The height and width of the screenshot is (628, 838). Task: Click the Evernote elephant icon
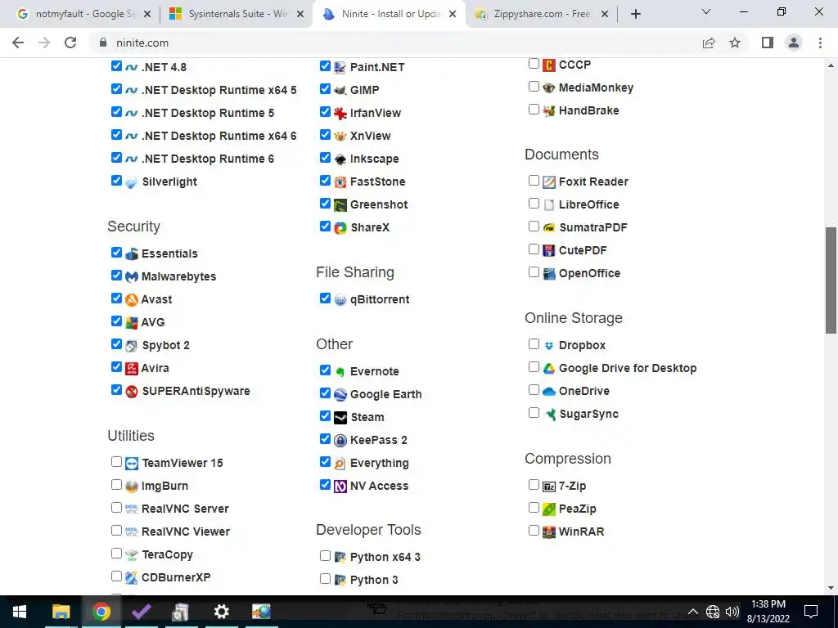click(x=340, y=372)
